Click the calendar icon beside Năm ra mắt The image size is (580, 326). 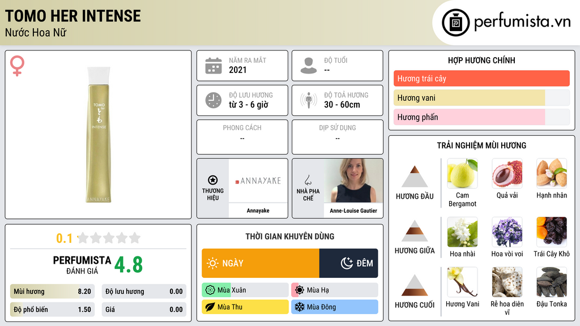coord(214,66)
